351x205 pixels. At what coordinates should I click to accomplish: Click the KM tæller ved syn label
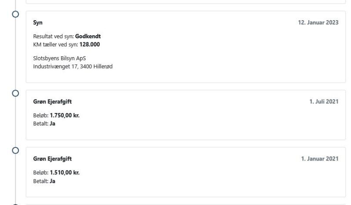pos(55,44)
